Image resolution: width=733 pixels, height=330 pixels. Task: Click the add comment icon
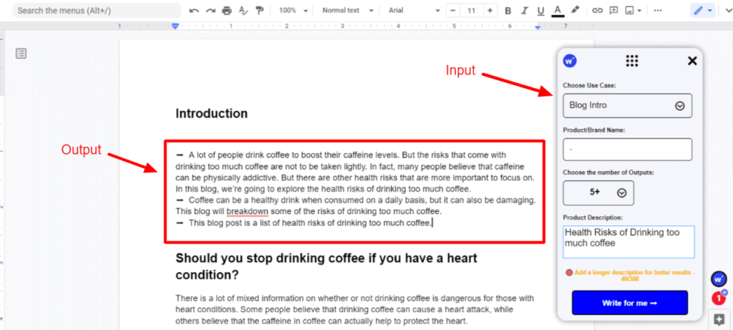tap(613, 11)
